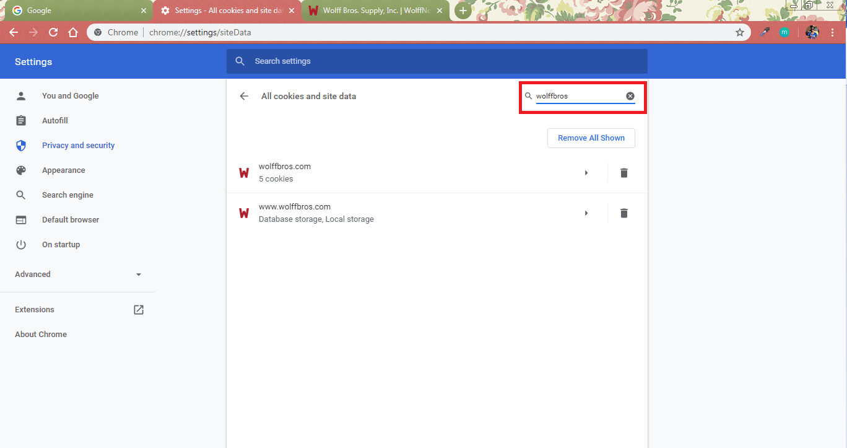
Task: Open the Chrome three-dot menu
Action: pyautogui.click(x=833, y=32)
